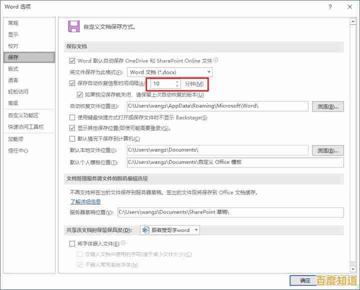Toggle keep last AutoRecovered version checkbox
Screen dimensions: 360x290
(79, 94)
